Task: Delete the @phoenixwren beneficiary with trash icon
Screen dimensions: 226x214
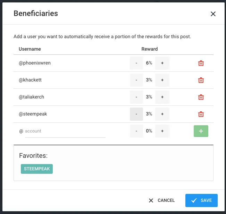Action: [201, 63]
